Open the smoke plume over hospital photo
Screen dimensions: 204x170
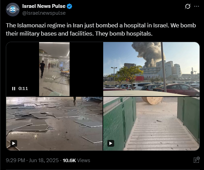pos(151,69)
